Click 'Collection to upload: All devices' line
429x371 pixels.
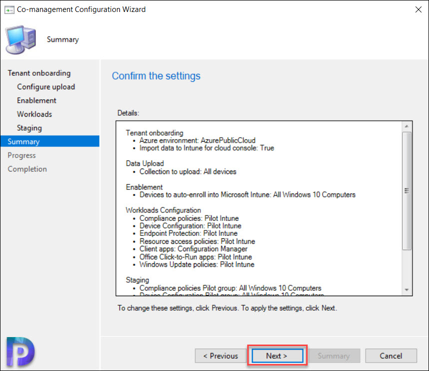point(188,172)
